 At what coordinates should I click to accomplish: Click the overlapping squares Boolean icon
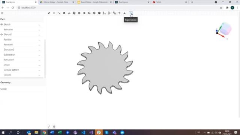(114, 13)
